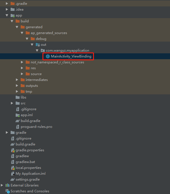Click the External Libraries icon
The height and width of the screenshot is (194, 170).
[8, 185]
